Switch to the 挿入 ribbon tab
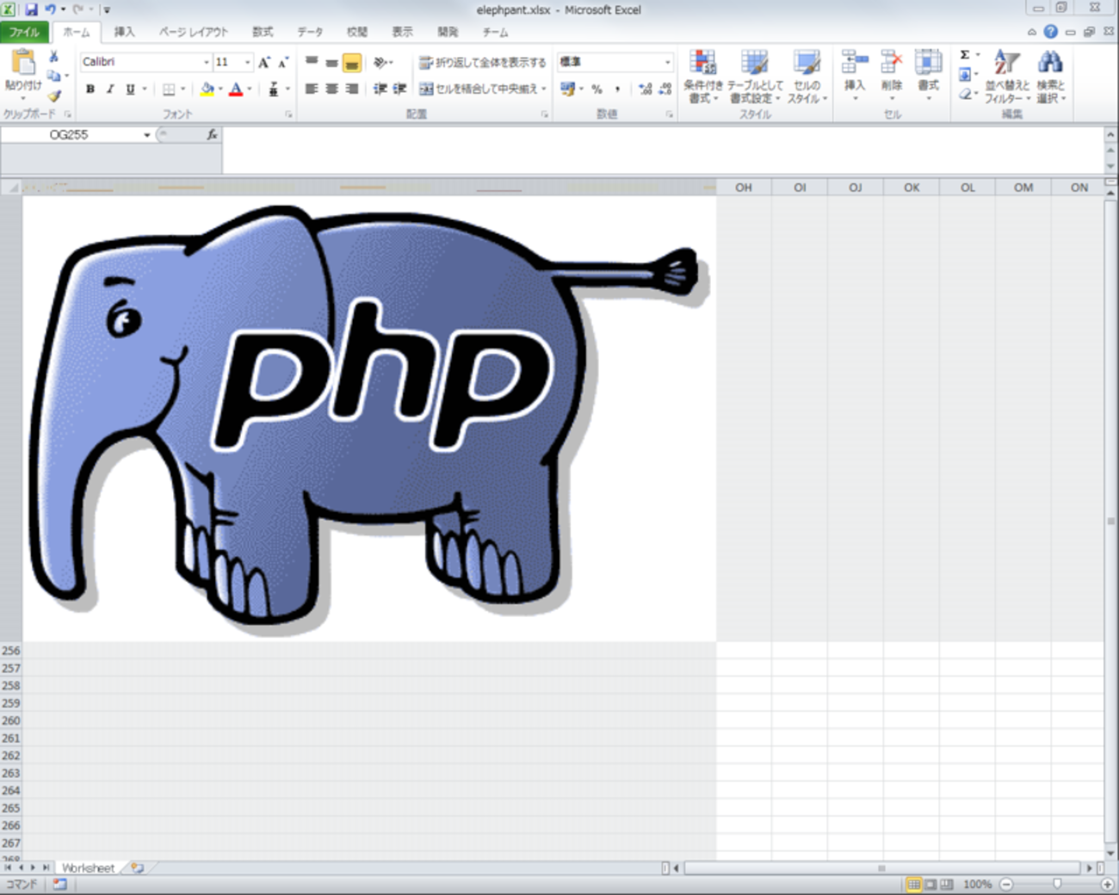This screenshot has width=1119, height=895. [x=125, y=32]
